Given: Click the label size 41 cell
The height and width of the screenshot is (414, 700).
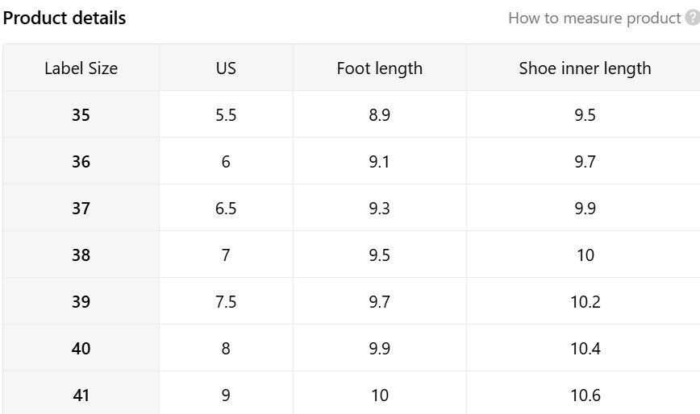Looking at the screenshot, I should click(x=81, y=395).
